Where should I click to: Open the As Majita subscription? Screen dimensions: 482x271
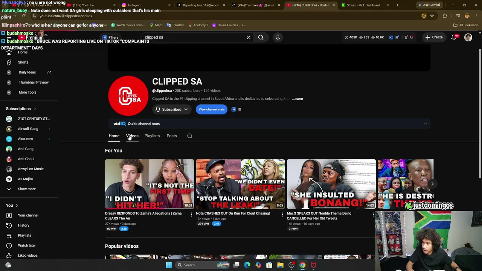tap(25, 179)
